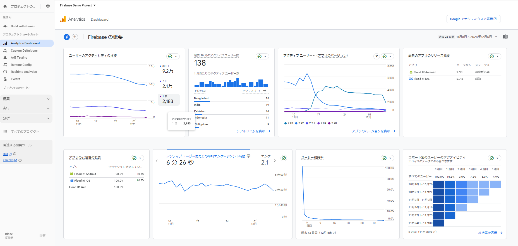Image resolution: width=518 pixels, height=246 pixels.
Task: Open the All Products grid icon
Action: click(x=5, y=132)
